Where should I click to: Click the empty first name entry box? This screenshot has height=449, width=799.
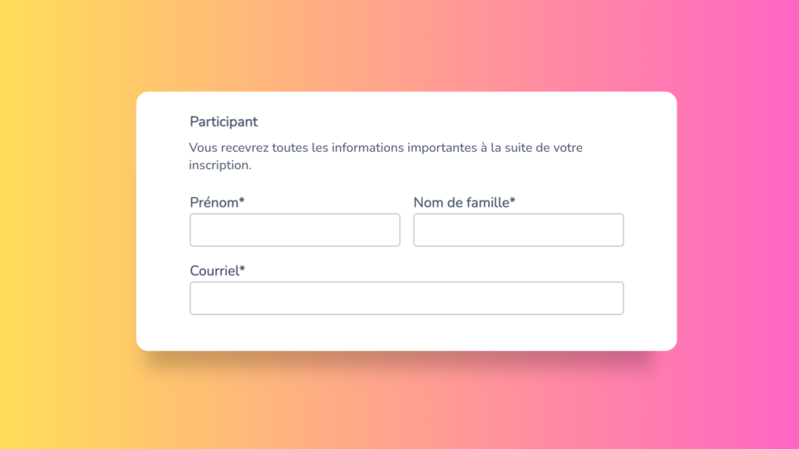(294, 229)
